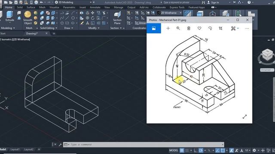The width and height of the screenshot is (275, 154).
Task: Expand the Modeling panel
Action: (x=8, y=28)
